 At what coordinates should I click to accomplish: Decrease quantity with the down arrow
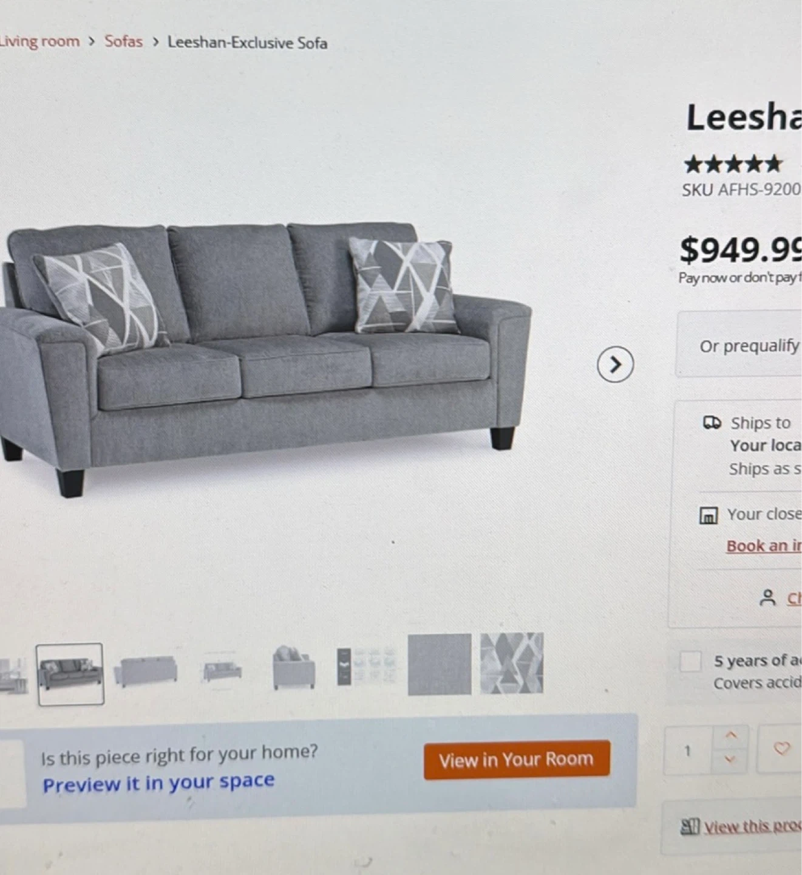[730, 759]
